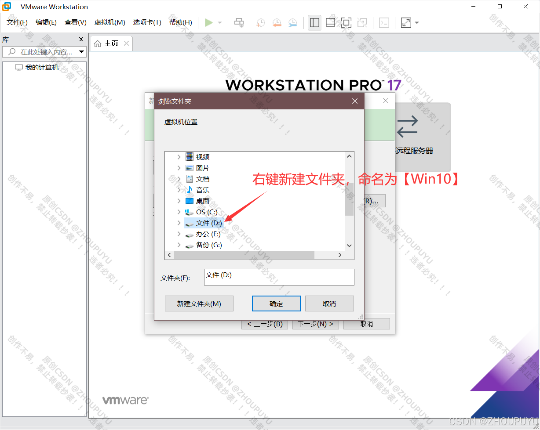Close the 主页 tab
Image resolution: width=540 pixels, height=430 pixels.
coord(126,43)
